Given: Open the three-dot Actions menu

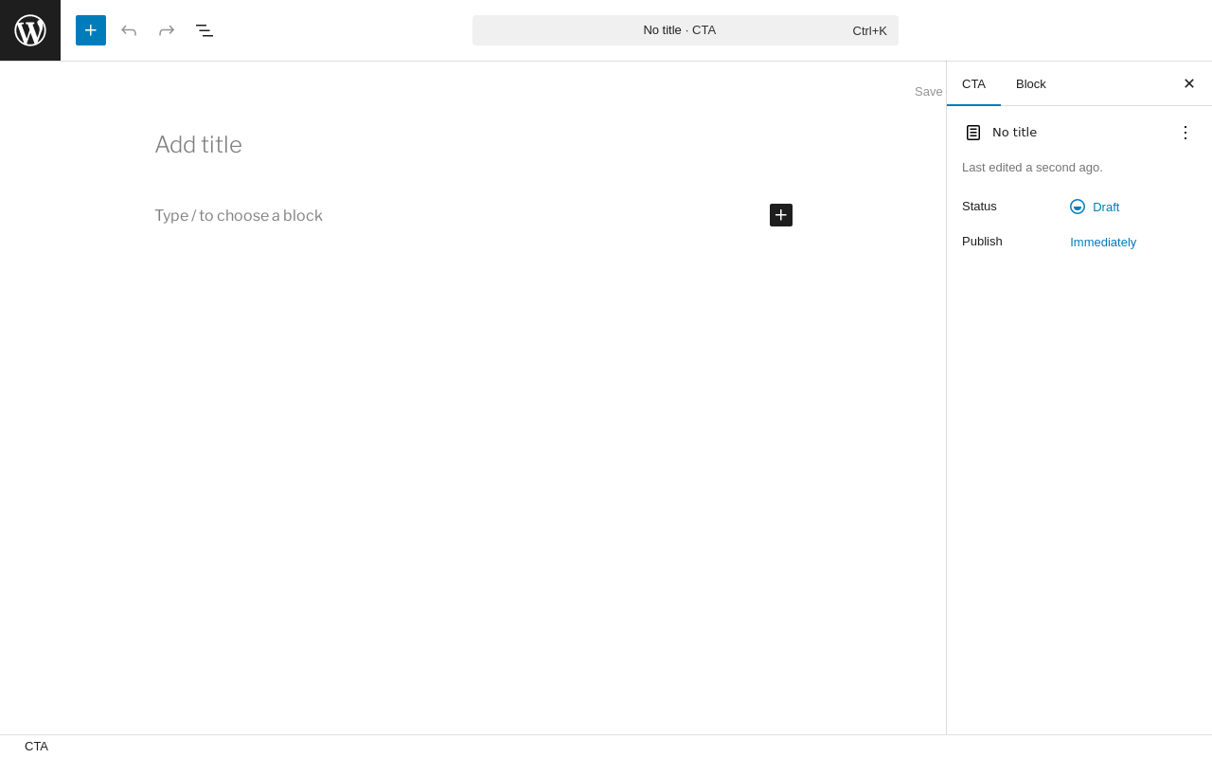Looking at the screenshot, I should (1185, 133).
